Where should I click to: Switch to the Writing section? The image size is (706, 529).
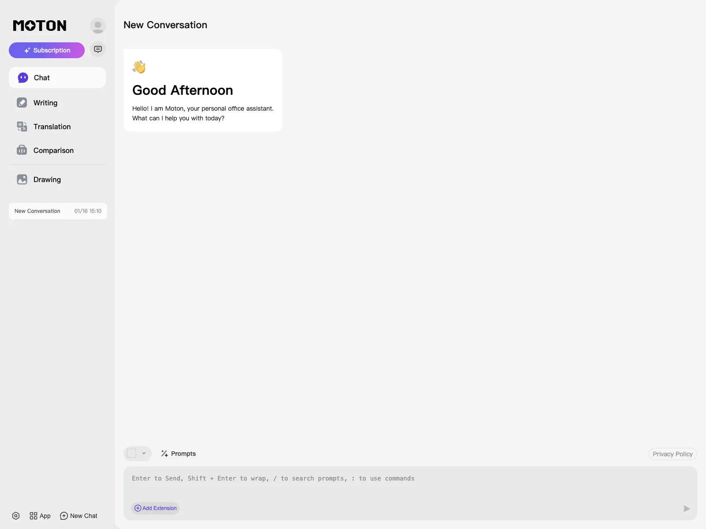tap(57, 103)
